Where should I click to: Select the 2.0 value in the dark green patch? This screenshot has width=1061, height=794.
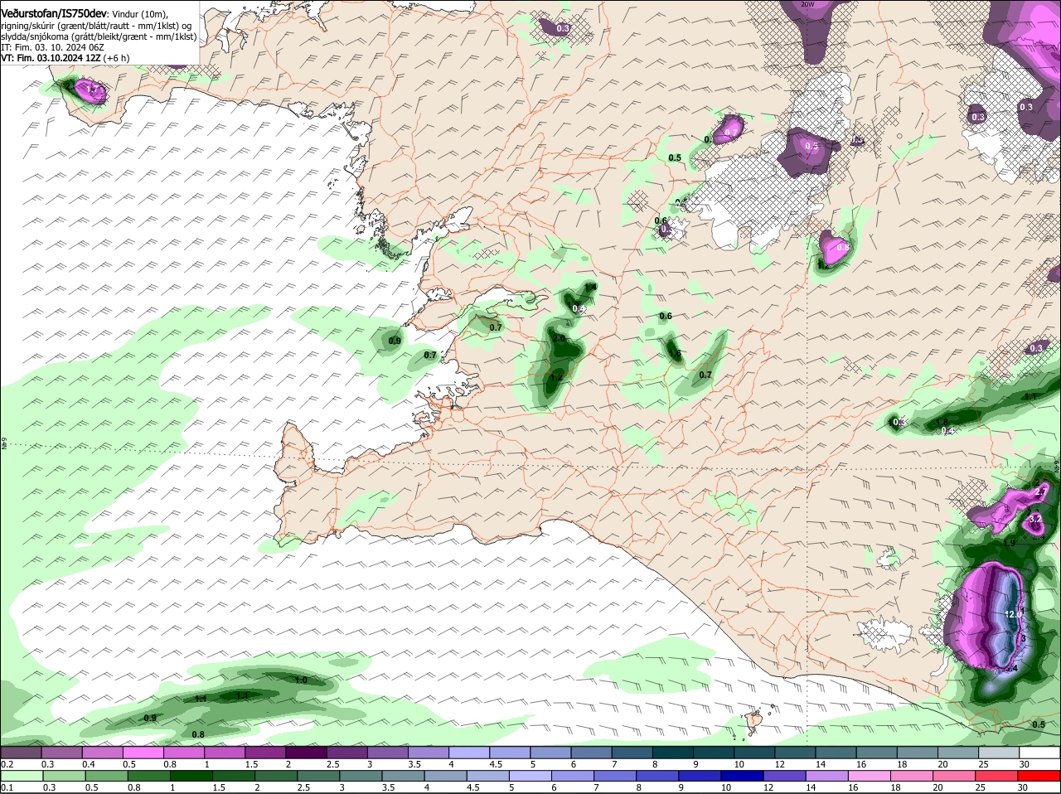tap(559, 339)
